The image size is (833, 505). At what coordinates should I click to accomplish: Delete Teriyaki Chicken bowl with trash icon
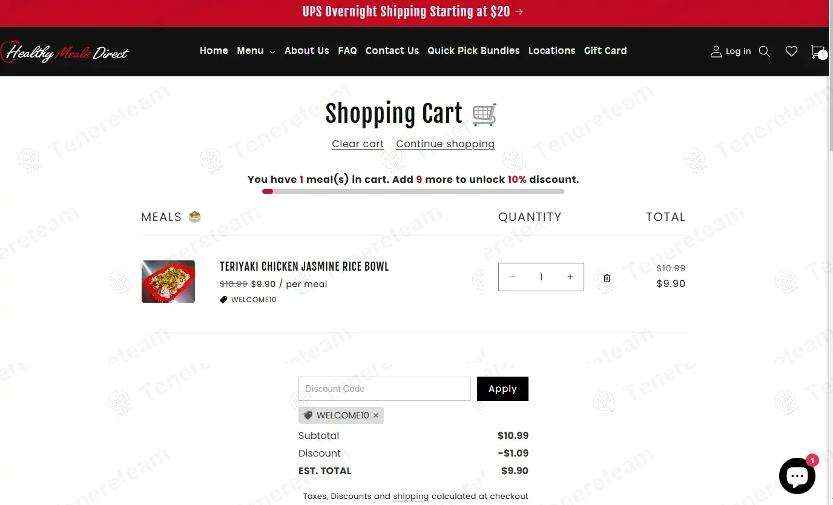coord(607,278)
